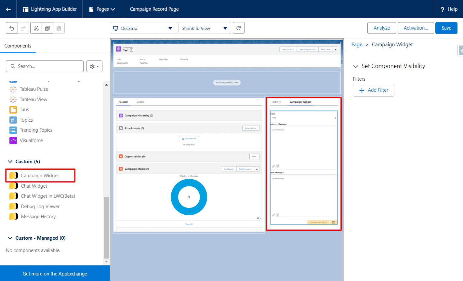Open the Activation dialog
463x281 pixels.
point(416,28)
